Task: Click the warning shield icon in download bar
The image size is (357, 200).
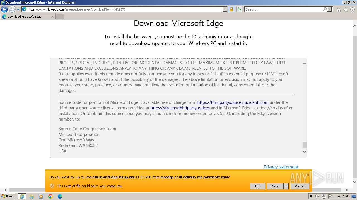Action: click(52, 186)
